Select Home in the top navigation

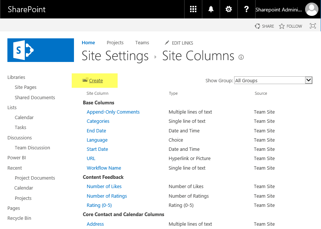(88, 42)
